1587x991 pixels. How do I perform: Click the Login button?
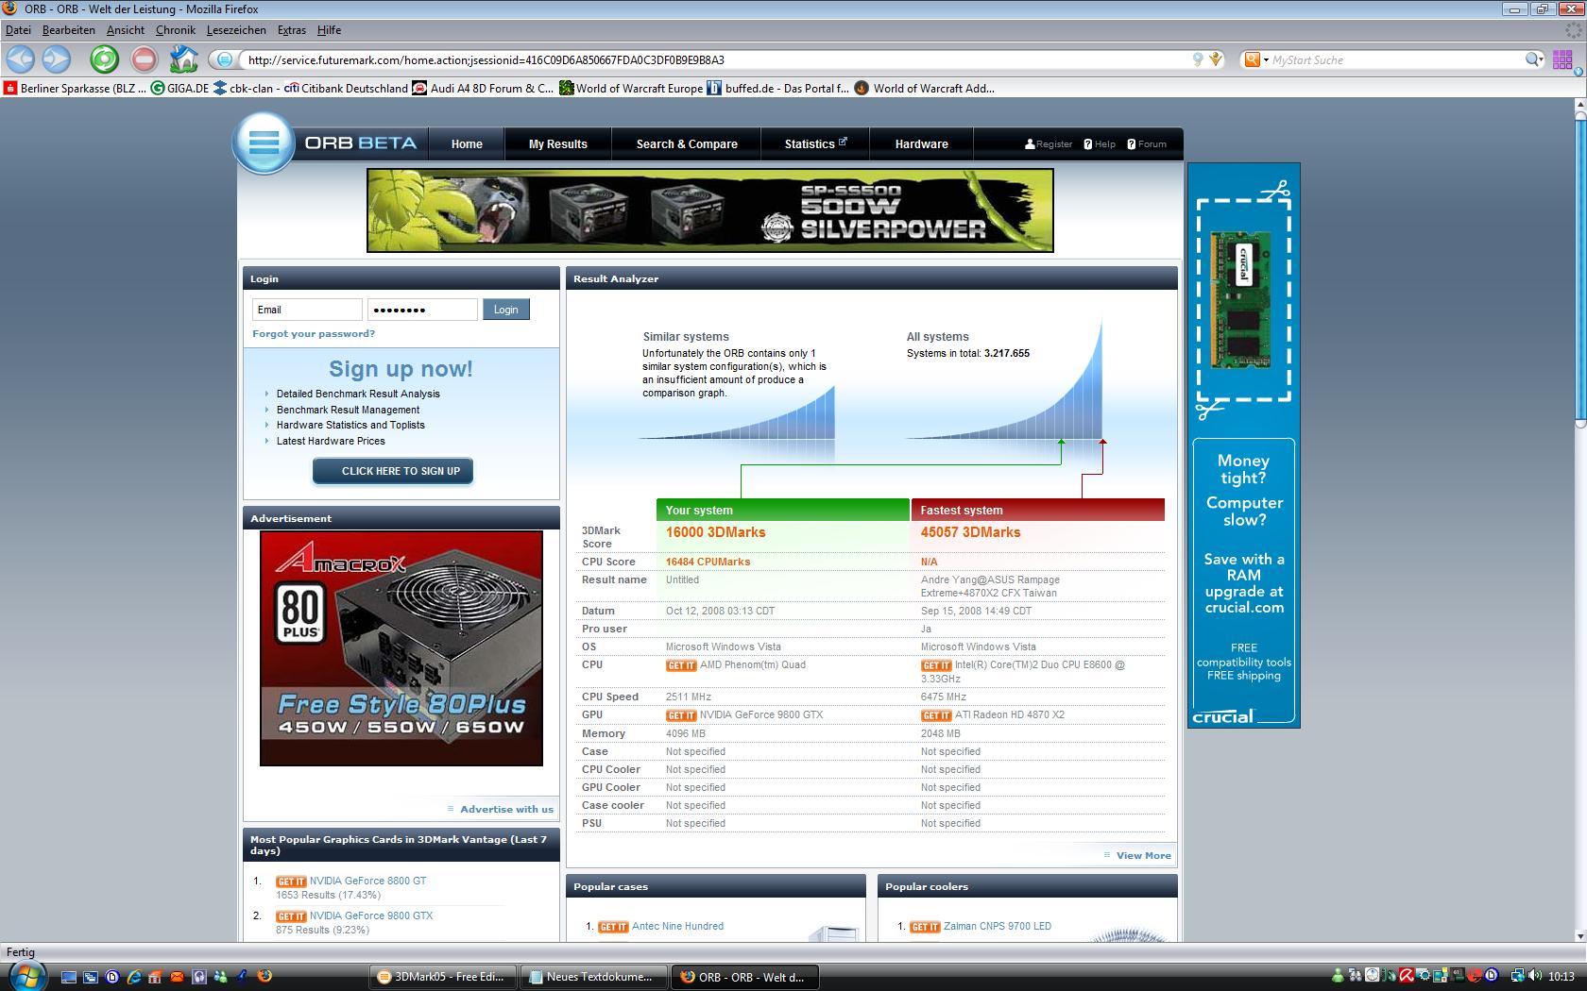(506, 310)
